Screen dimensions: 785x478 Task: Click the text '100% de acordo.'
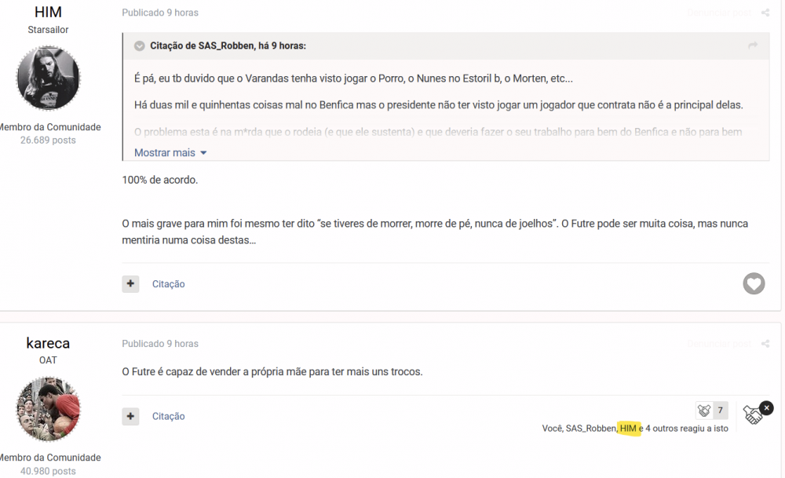coord(160,180)
